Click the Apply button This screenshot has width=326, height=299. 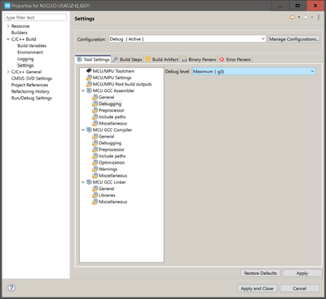tap(302, 273)
